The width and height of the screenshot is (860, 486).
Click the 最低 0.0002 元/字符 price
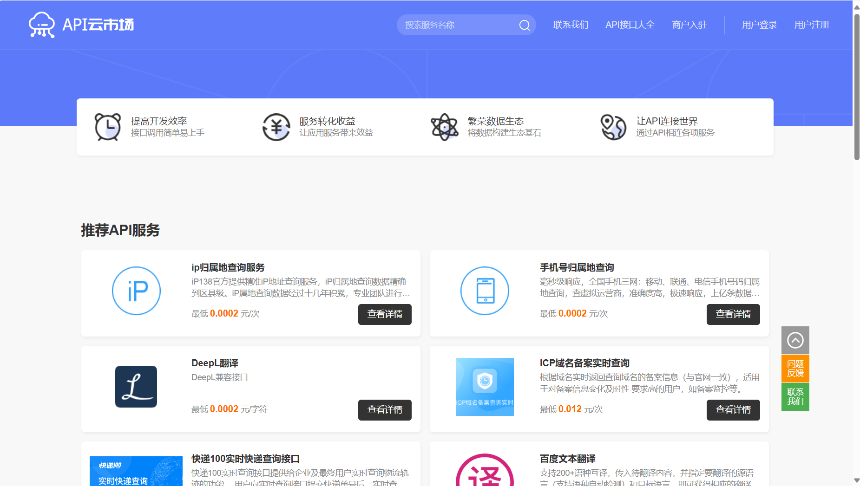(230, 409)
